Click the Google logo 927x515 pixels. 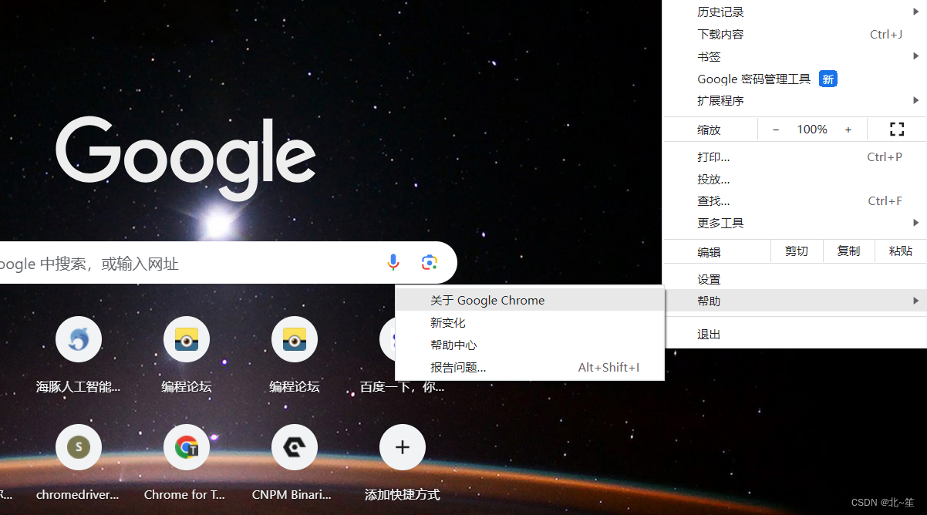[x=186, y=158]
